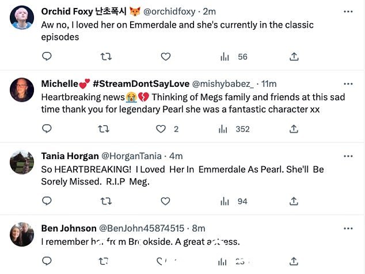Open Ben Johnson's profile avatar
Viewport: 365px width, 274px height.
point(22,234)
